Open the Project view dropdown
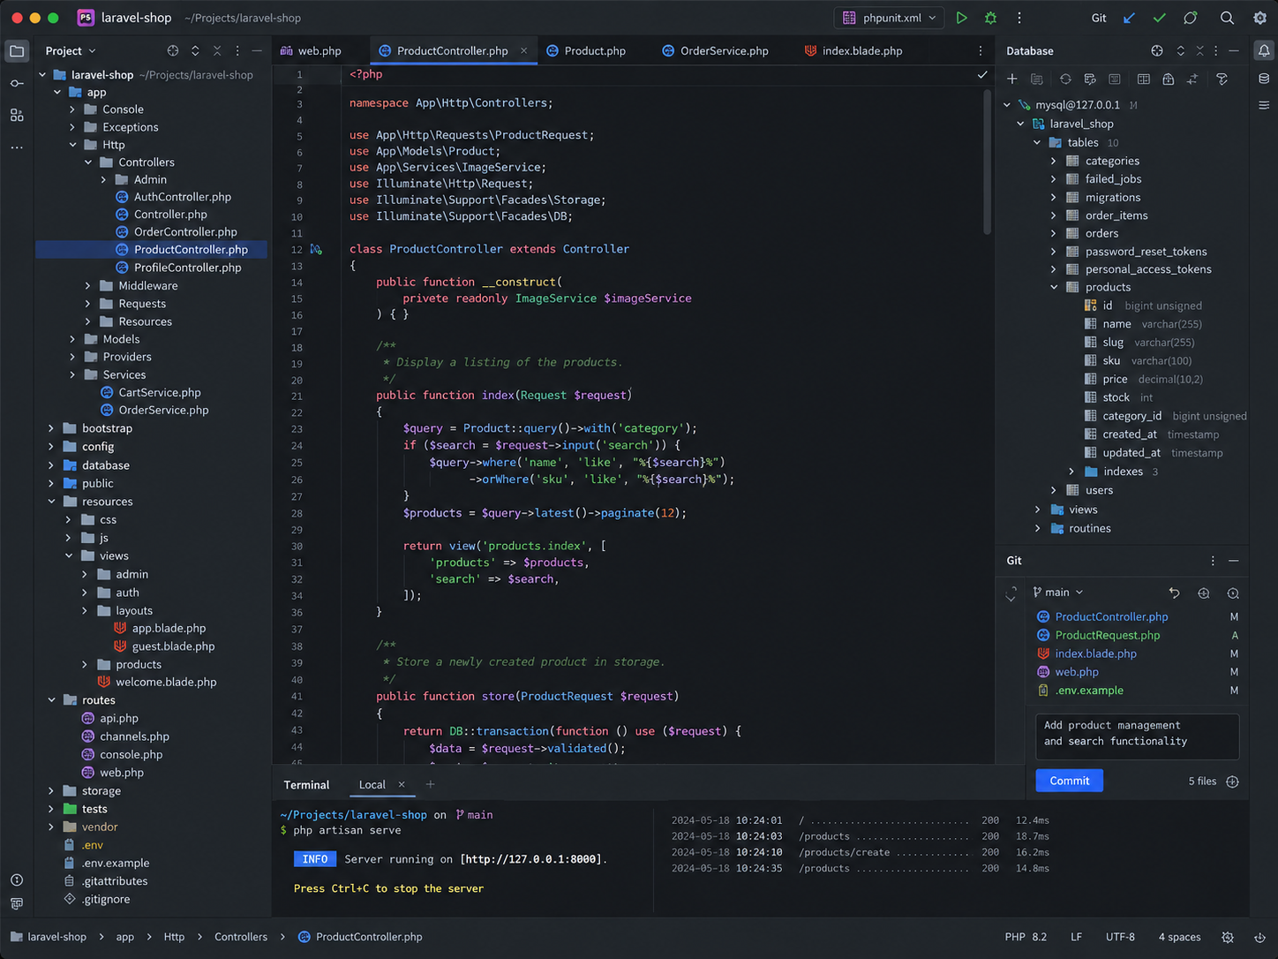The height and width of the screenshot is (959, 1278). tap(71, 51)
